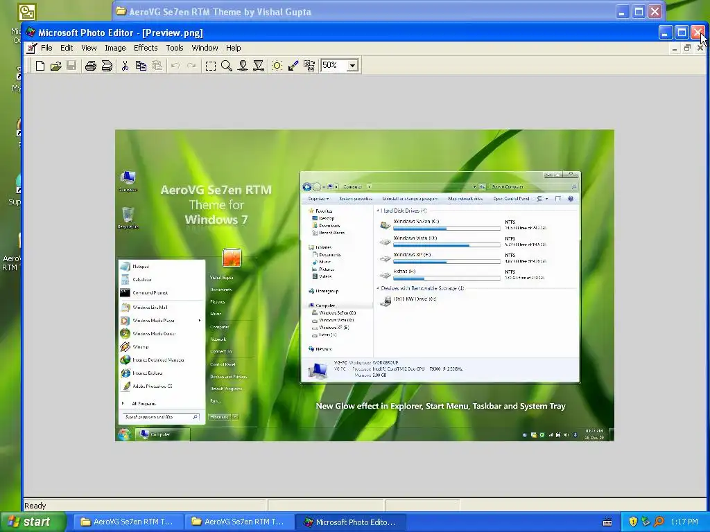Minimize the inner Preview.png document window
The image size is (710, 532).
click(x=675, y=48)
